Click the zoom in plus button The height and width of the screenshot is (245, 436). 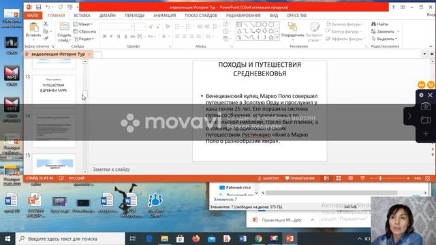pyautogui.click(x=408, y=178)
